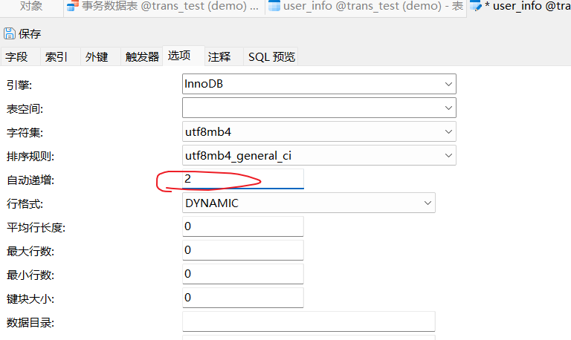Click the 数据目录 input field
This screenshot has width=571, height=340.
pyautogui.click(x=308, y=321)
